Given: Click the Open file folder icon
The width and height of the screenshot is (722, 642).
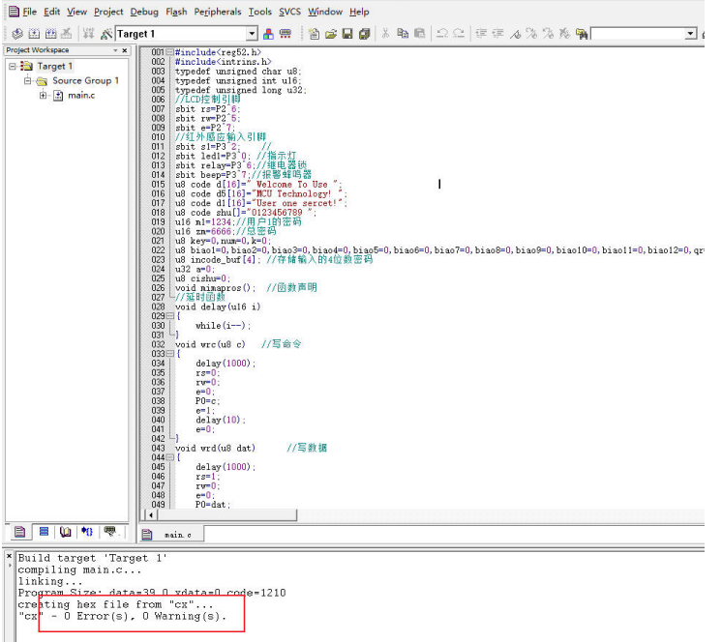Looking at the screenshot, I should click(331, 34).
